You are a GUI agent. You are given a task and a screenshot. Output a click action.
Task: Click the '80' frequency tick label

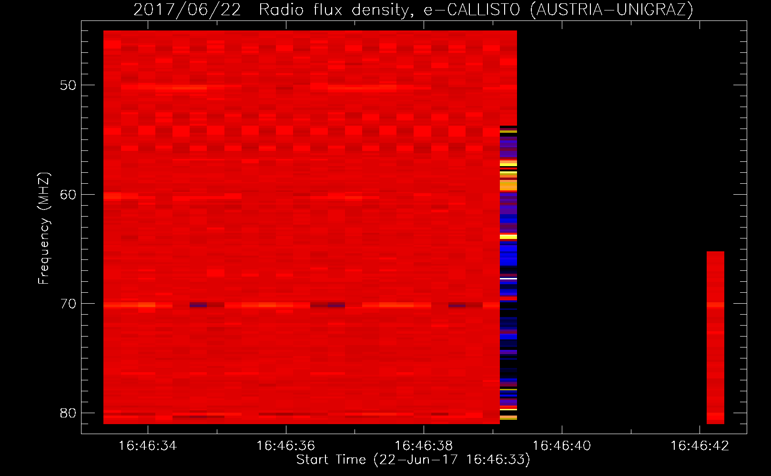tap(68, 413)
